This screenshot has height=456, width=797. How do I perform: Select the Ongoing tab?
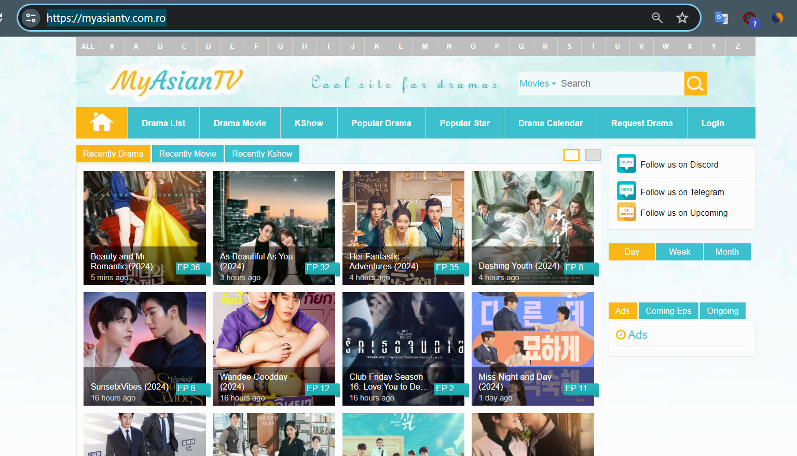723,311
